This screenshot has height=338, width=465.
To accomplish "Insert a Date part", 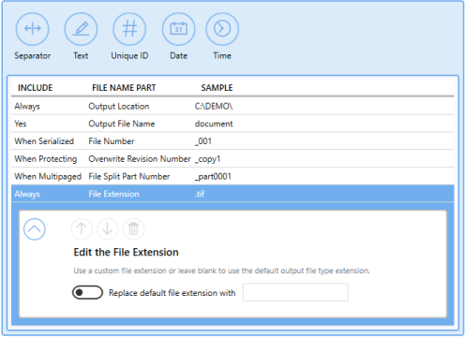I will point(178,29).
